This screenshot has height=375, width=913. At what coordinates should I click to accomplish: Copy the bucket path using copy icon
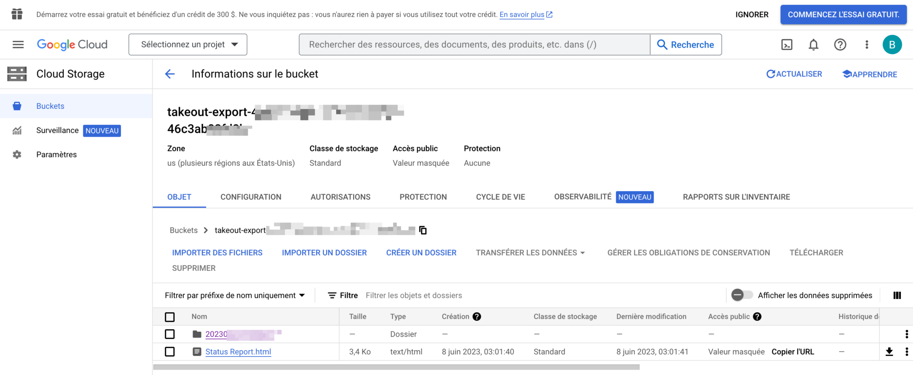422,230
